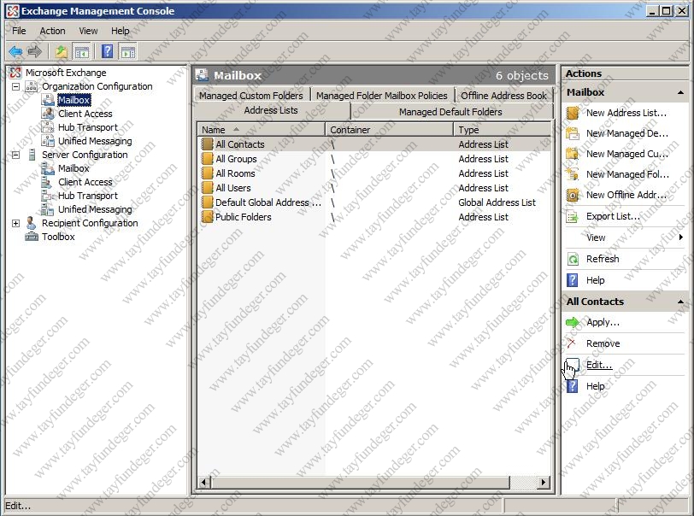Image resolution: width=694 pixels, height=516 pixels.
Task: Select the Default Global Address list row
Action: pos(374,202)
